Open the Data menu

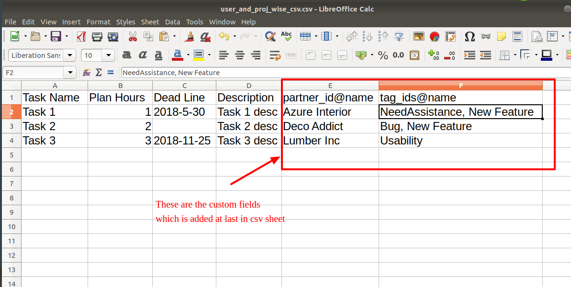[173, 22]
